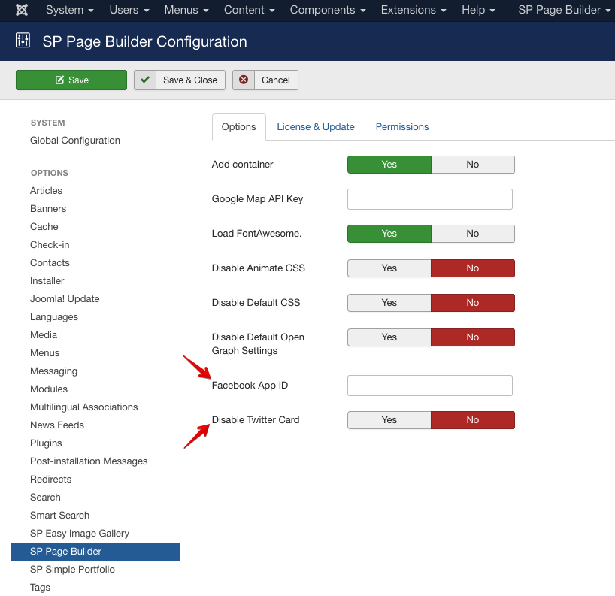Go to Multilingual Associations options
Screen dimensions: 615x596
(x=84, y=407)
